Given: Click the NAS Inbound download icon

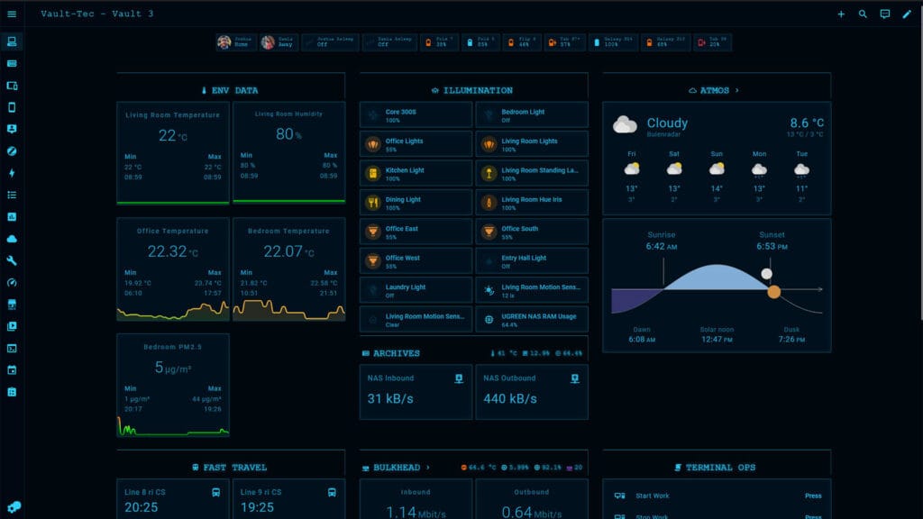Looking at the screenshot, I should pos(459,379).
